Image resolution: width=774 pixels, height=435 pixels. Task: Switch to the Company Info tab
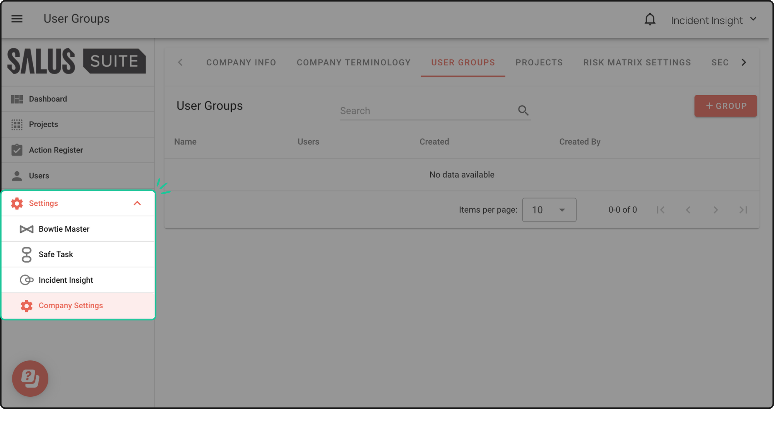tap(241, 63)
